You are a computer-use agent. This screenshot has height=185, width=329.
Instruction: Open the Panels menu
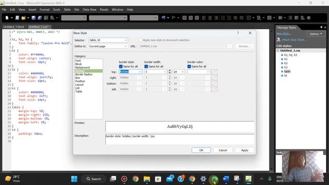coord(104,9)
